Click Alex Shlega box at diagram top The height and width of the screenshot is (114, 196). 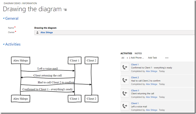click(x=20, y=60)
